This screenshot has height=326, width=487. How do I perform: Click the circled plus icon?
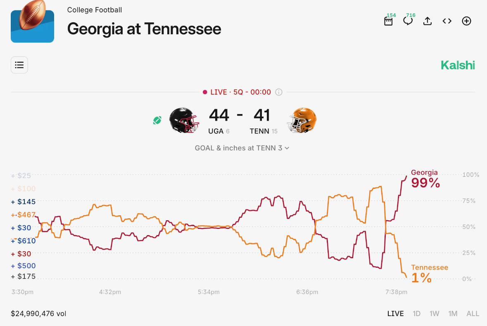point(466,21)
